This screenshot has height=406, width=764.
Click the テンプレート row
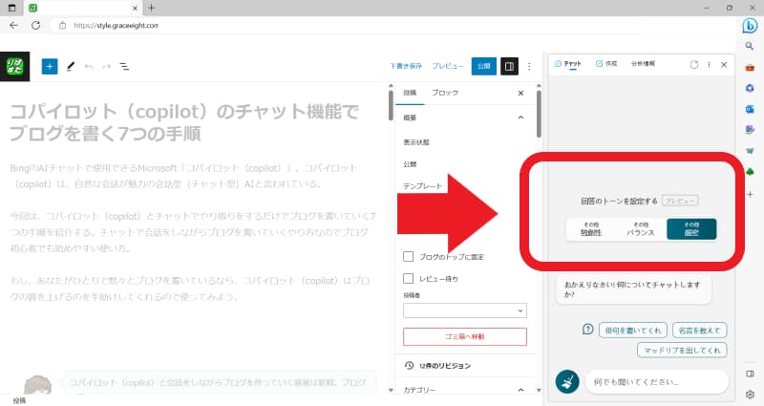coord(422,186)
